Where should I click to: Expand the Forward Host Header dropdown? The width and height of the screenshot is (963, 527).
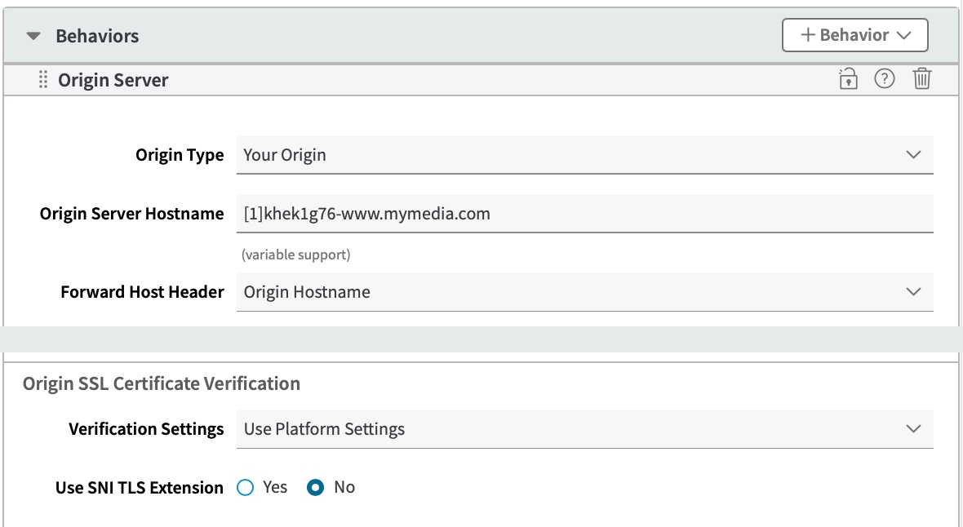pyautogui.click(x=584, y=292)
